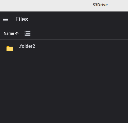The height and width of the screenshot is (123, 128).
Task: Click the stacked rows view icon
Action: tap(27, 33)
